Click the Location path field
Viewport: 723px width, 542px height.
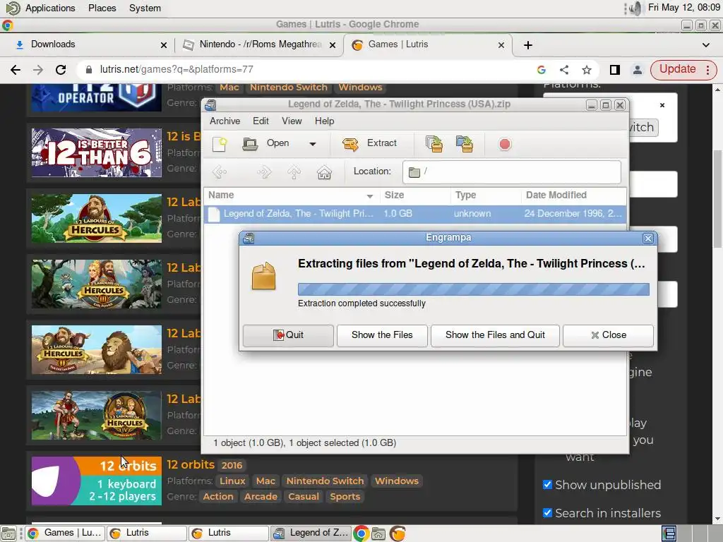click(x=512, y=172)
